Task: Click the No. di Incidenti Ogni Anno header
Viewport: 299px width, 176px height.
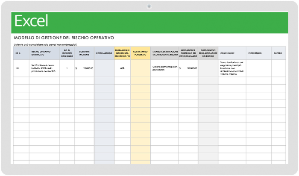Action: 67,53
